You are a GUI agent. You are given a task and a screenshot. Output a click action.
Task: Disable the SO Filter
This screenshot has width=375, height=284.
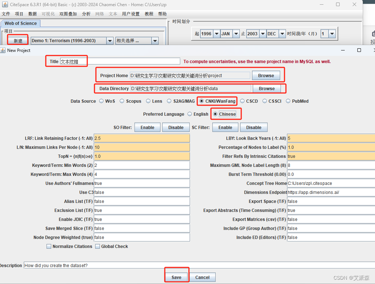[176, 128]
